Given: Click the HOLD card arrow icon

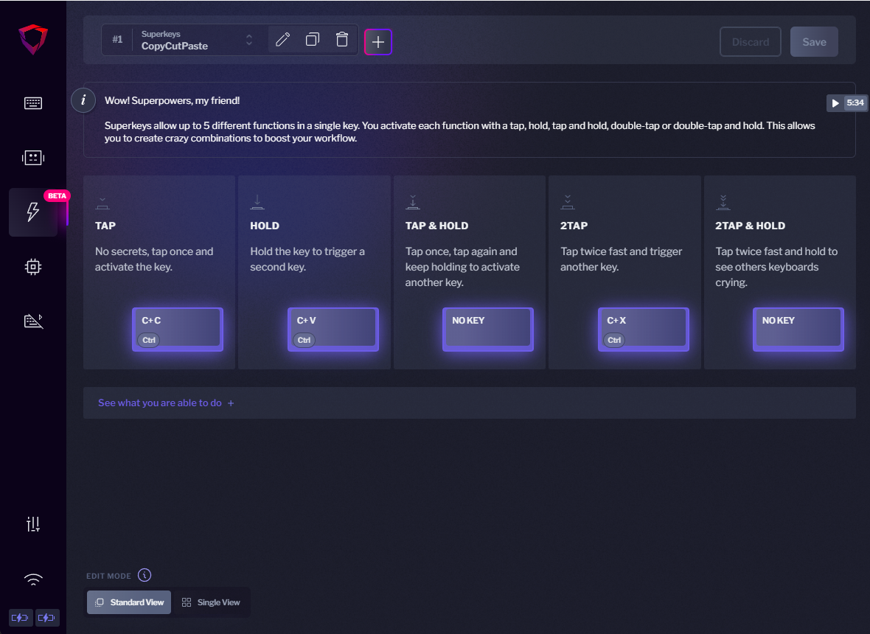Looking at the screenshot, I should pyautogui.click(x=257, y=202).
